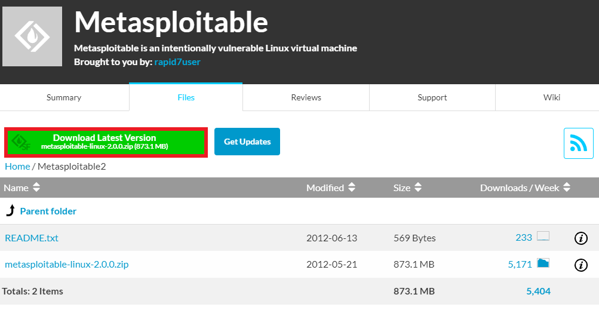599x310 pixels.
Task: Go to Home breadcrumb link
Action: pos(17,167)
